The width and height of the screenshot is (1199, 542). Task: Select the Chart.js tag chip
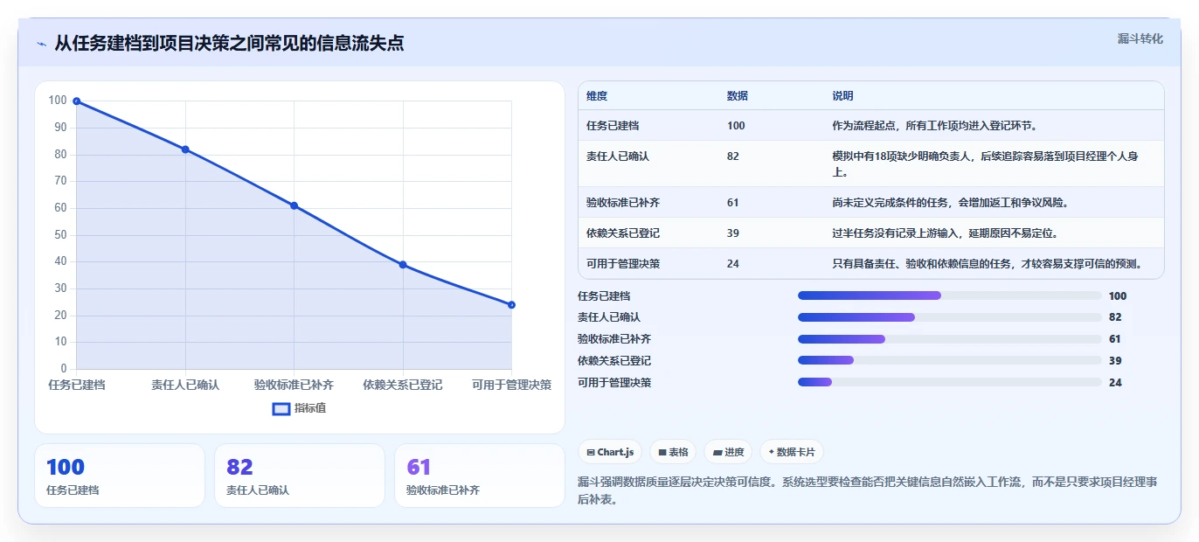[610, 452]
